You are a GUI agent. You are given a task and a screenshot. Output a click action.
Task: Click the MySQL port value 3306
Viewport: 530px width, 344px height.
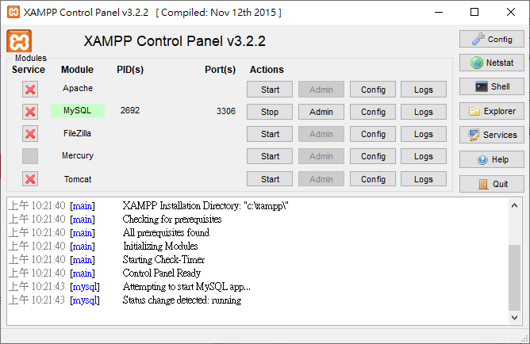(x=226, y=111)
